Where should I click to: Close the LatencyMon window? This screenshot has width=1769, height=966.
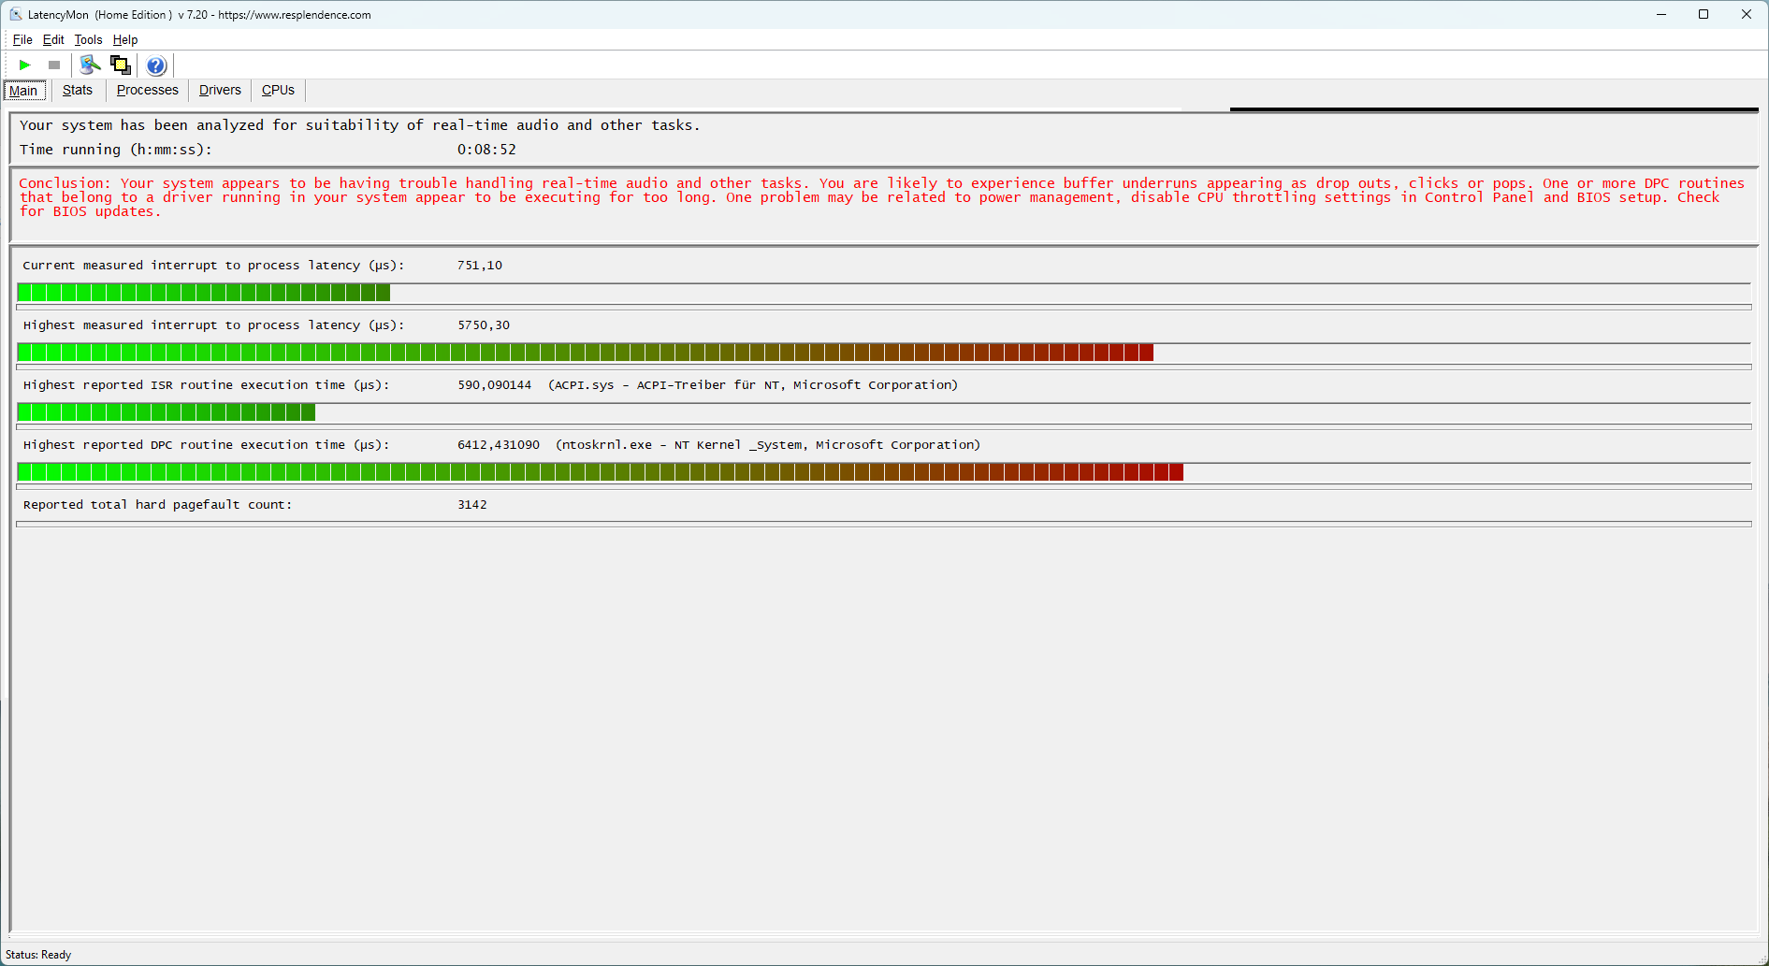[x=1747, y=14]
